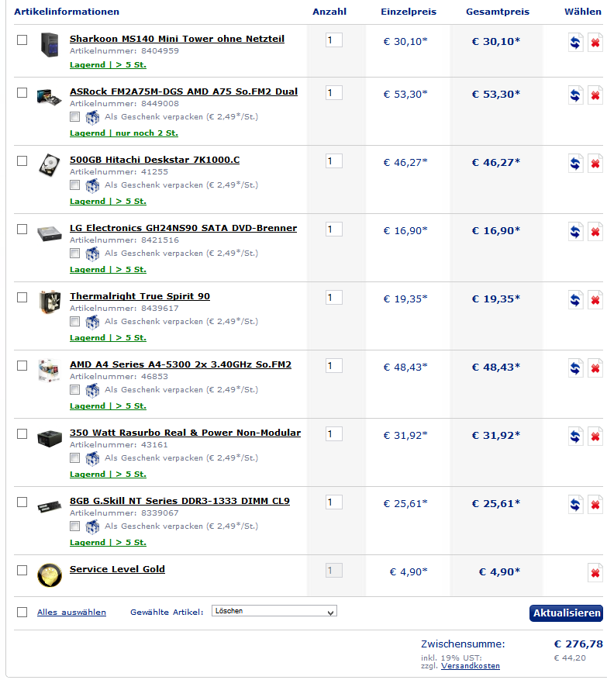This screenshot has width=607, height=680.
Task: Enable gift wrapping for Hitachi Deskstar
Action: (75, 185)
